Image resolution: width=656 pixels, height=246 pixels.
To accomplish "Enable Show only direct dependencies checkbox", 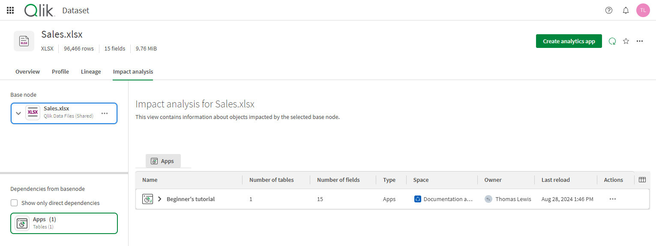I will point(14,203).
